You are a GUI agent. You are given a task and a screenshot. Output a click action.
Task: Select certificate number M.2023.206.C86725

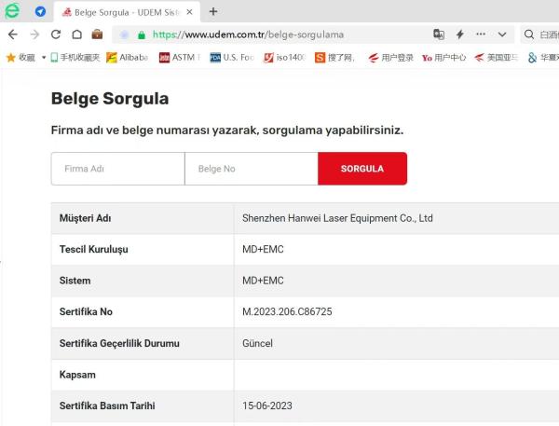pyautogui.click(x=287, y=312)
